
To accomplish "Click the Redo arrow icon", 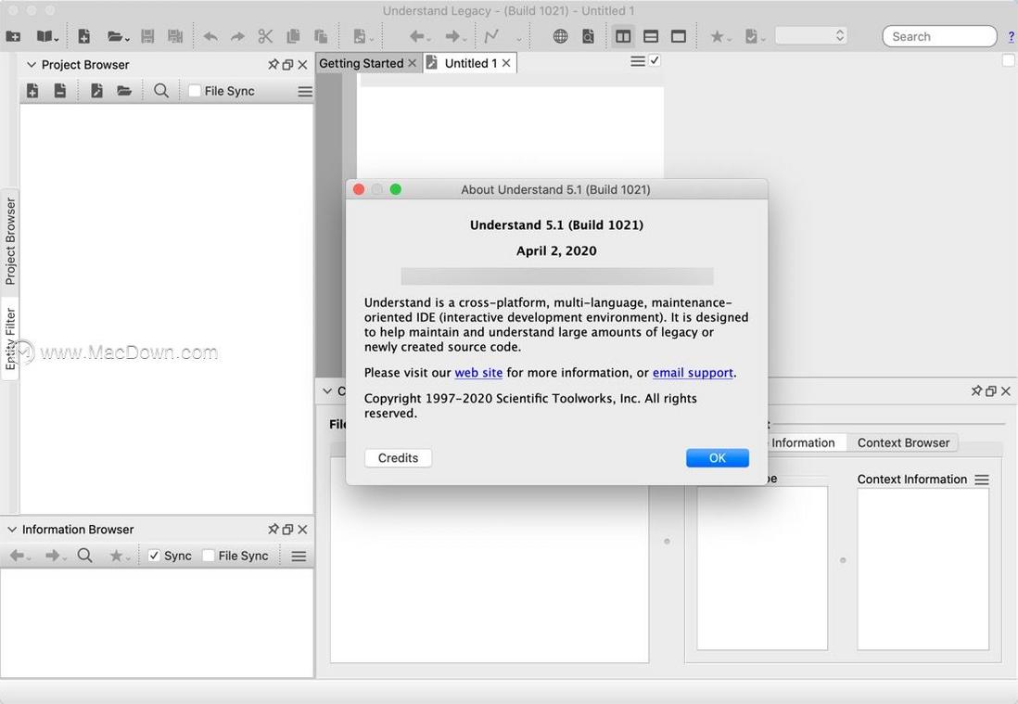I will pos(237,36).
